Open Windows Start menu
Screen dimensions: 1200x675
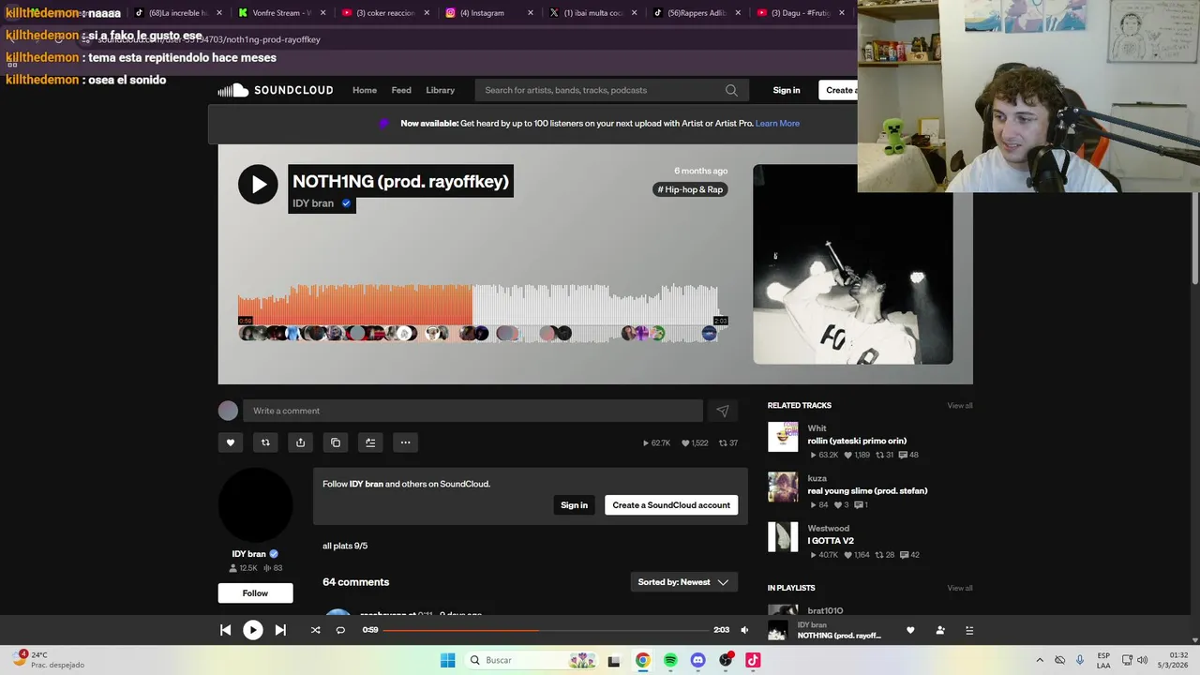pos(447,660)
